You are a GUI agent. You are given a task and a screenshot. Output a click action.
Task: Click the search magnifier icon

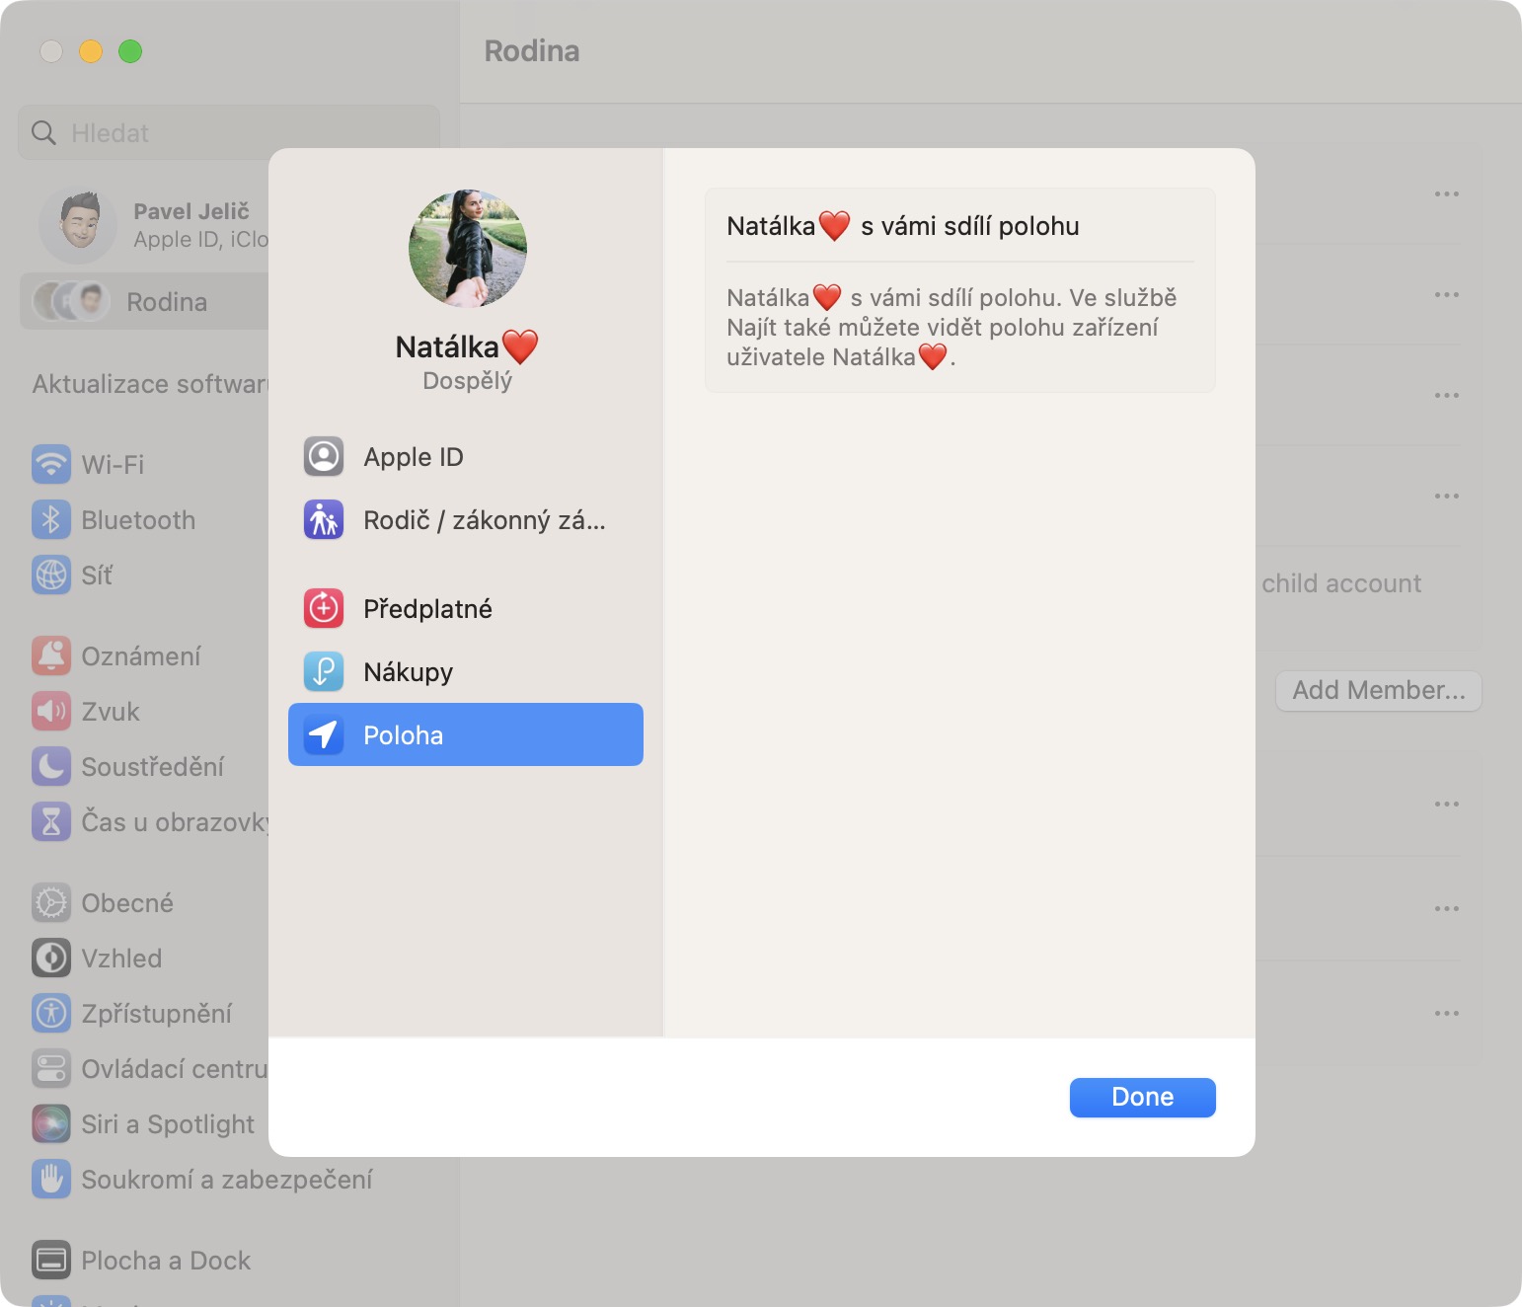tap(43, 132)
